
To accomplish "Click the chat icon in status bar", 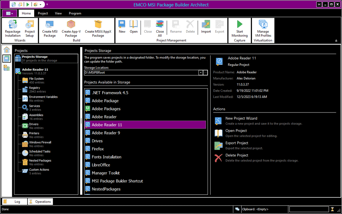I will point(237,209).
